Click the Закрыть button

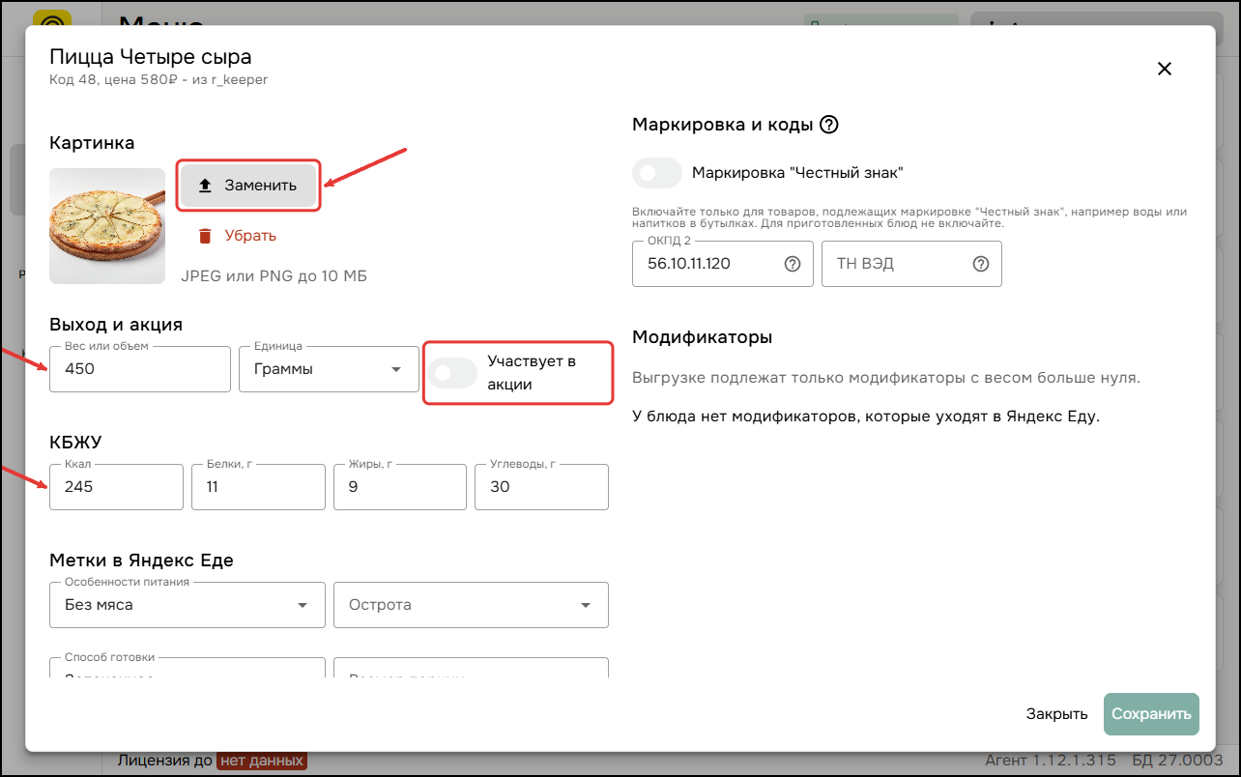(x=1057, y=714)
